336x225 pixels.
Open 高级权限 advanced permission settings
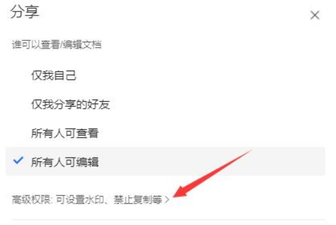(x=91, y=200)
